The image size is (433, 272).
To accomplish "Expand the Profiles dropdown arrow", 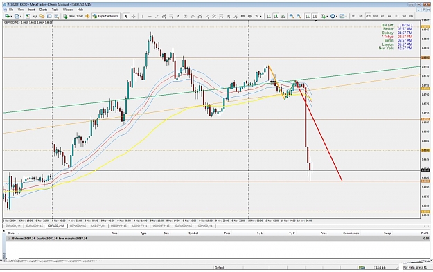I will 20,17.
